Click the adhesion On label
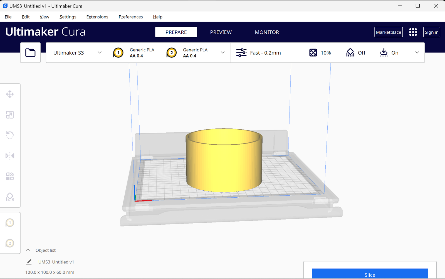Image resolution: width=445 pixels, height=279 pixels. [395, 53]
